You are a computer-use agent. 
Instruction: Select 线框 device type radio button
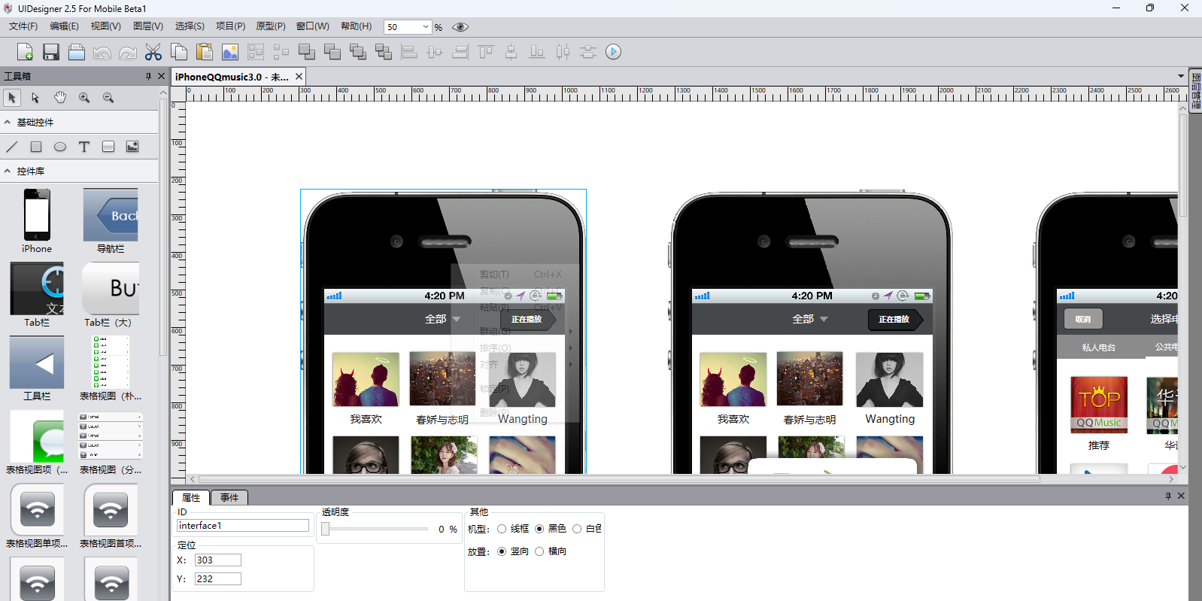502,529
